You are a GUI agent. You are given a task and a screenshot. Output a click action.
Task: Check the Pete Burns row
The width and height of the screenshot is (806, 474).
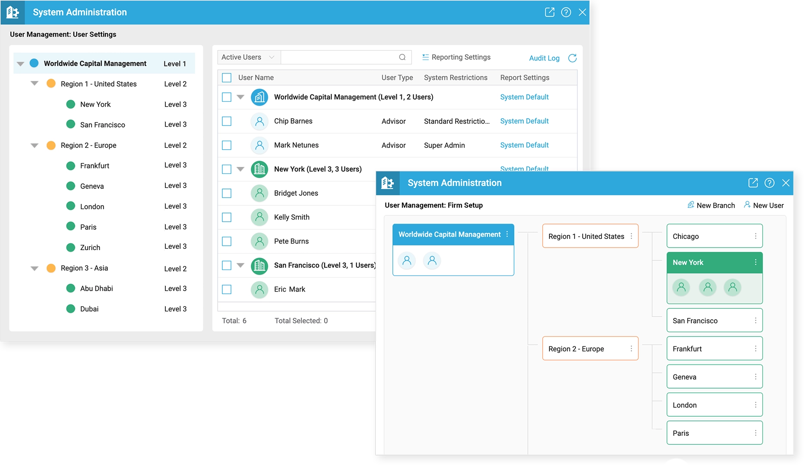(227, 242)
